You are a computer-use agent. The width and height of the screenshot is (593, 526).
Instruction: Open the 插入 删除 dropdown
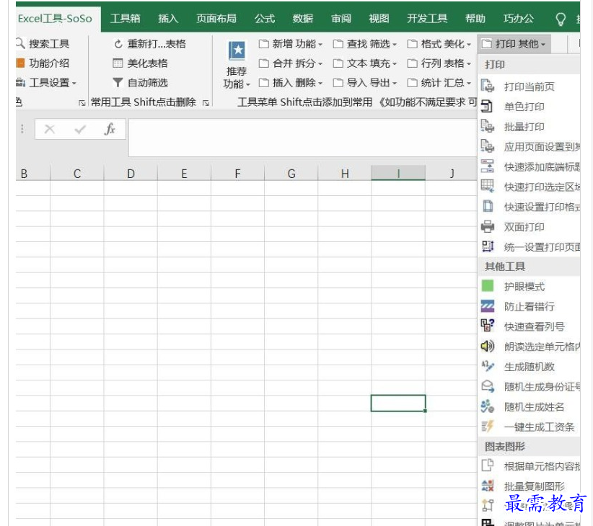[x=291, y=83]
